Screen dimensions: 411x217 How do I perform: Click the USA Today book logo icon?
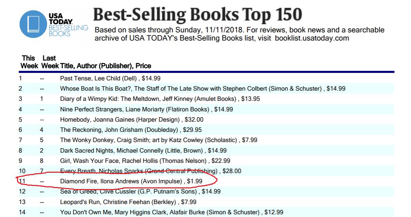click(33, 24)
